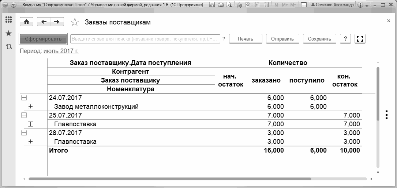Screen dimensions: 397x188
Task: Click the Количество column header
Action: click(288, 63)
